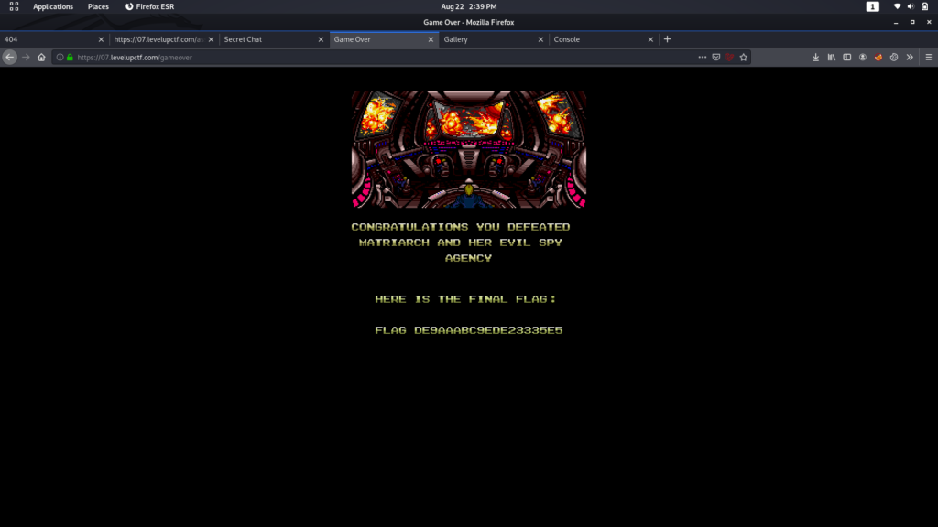The height and width of the screenshot is (527, 938).
Task: Click the round globe extension icon
Action: pos(894,58)
